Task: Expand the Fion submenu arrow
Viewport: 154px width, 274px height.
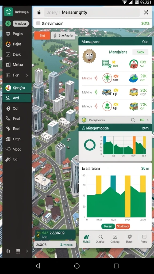Action: 27,75
